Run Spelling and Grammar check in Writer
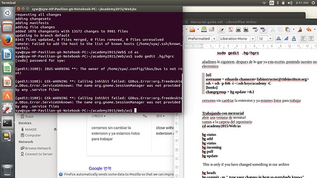This screenshot has height=178, width=317. (x=255, y=30)
